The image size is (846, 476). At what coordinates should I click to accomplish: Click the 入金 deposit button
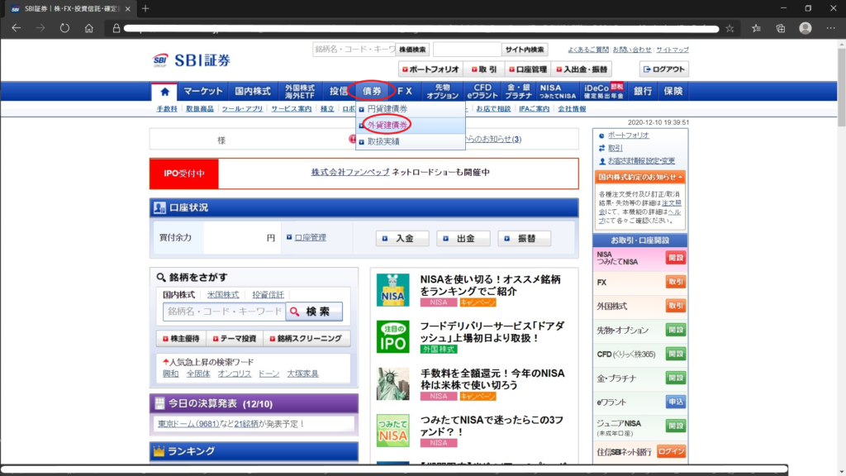[x=402, y=238]
